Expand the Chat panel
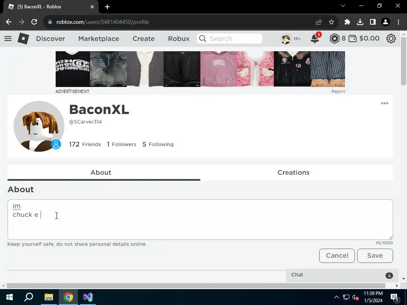The image size is (407, 305). [342, 275]
